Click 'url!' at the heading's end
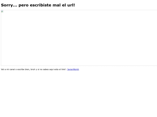The width and height of the screenshot is (157, 117). 71,5
